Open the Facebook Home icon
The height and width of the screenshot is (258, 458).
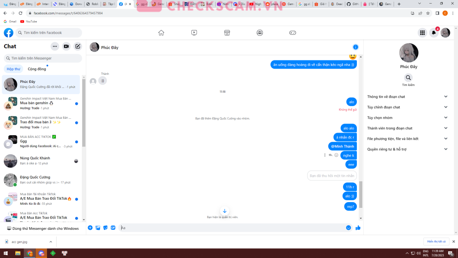click(x=161, y=33)
